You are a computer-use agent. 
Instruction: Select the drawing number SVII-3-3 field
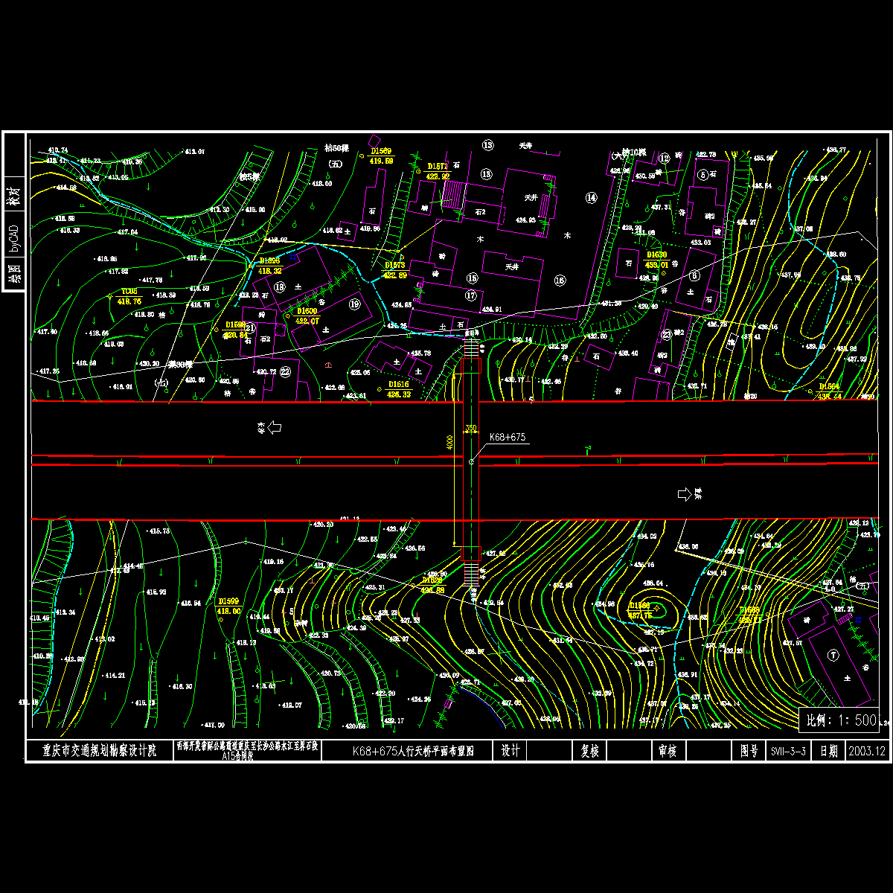789,752
